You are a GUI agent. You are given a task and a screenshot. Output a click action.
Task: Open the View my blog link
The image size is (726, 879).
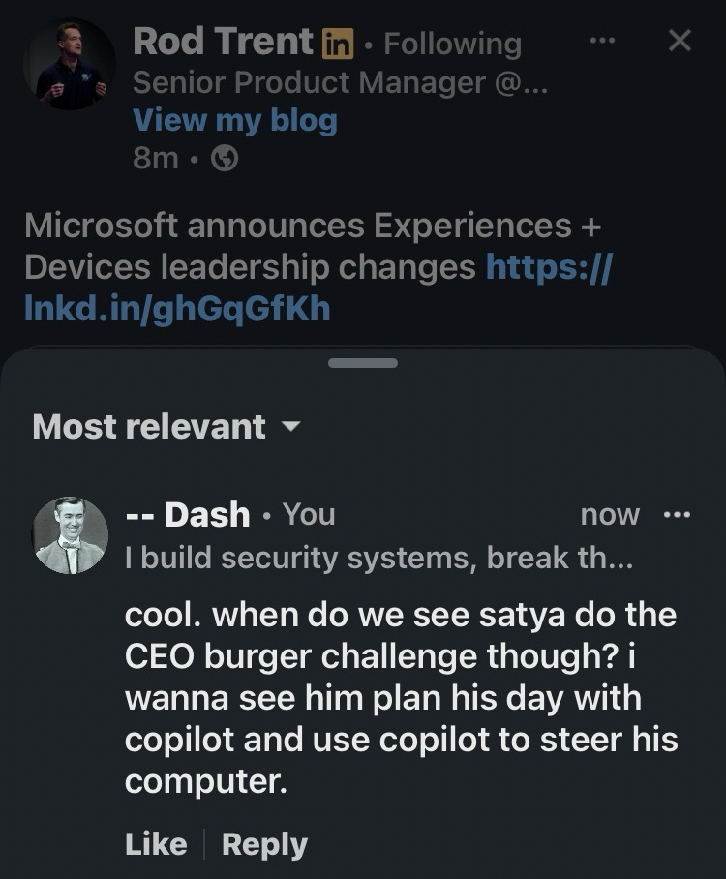[x=234, y=120]
